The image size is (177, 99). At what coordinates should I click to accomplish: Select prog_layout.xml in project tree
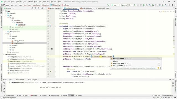(19, 43)
